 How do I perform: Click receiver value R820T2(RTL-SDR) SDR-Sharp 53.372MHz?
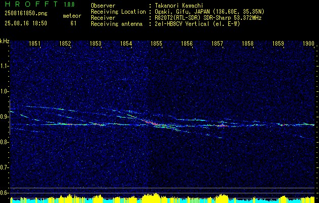tap(208, 18)
